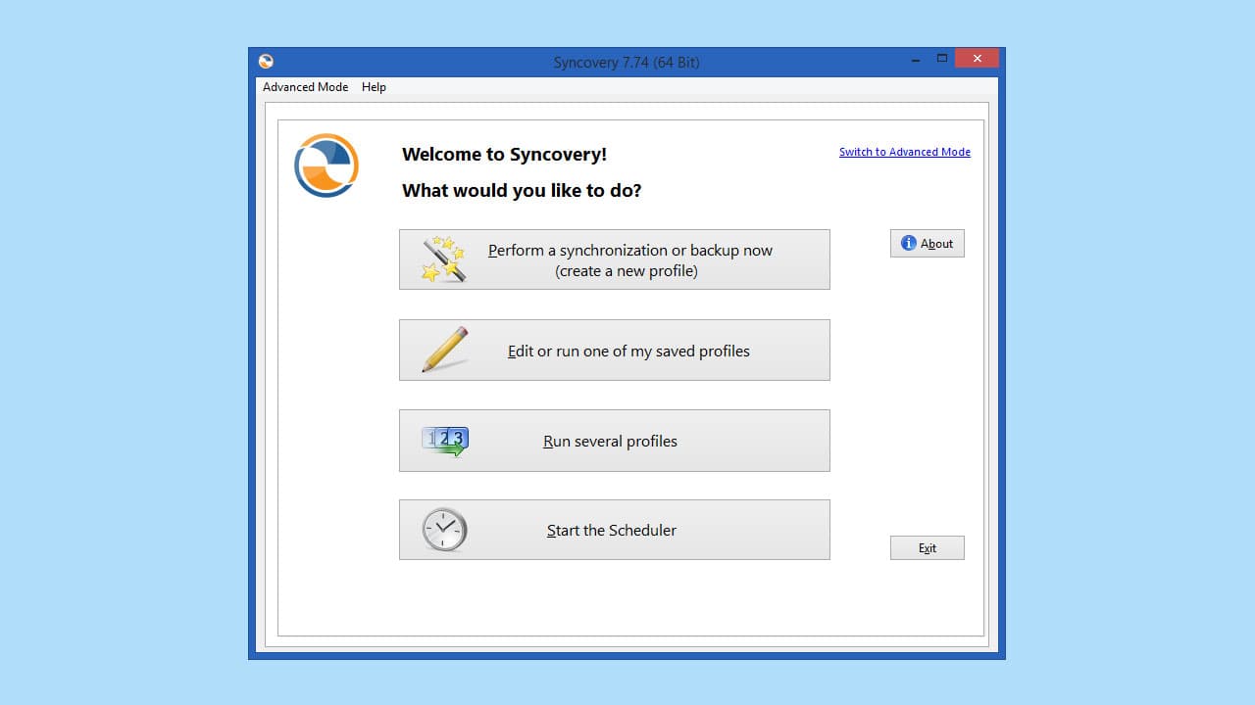Click the clock scheduler icon
The height and width of the screenshot is (705, 1255).
(445, 529)
